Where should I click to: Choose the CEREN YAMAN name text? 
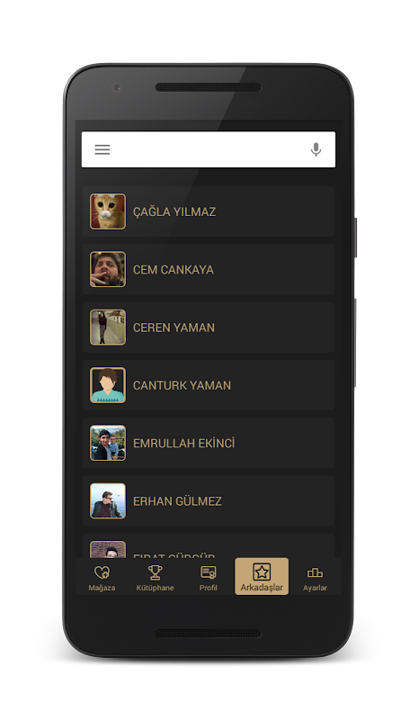click(x=174, y=328)
